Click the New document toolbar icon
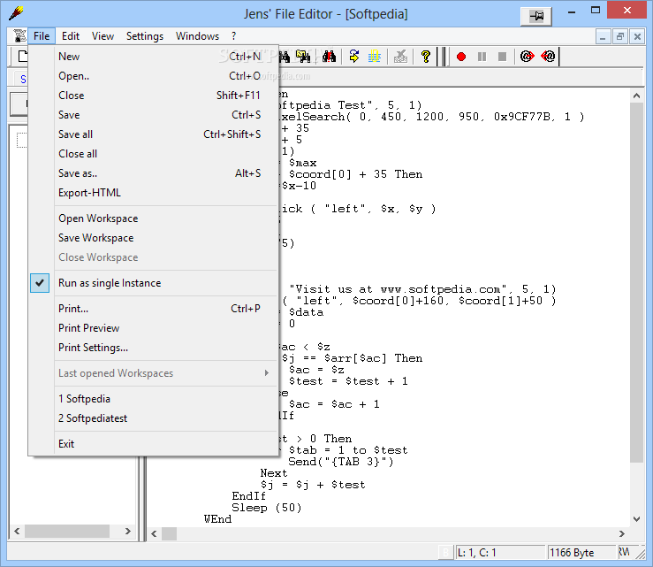Screen dimensions: 653x567 point(22,57)
